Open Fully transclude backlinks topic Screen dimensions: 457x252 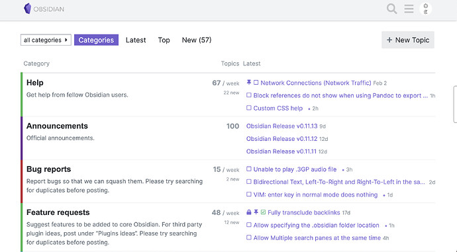click(x=304, y=213)
